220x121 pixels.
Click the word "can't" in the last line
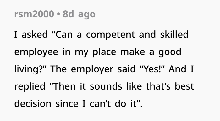point(100,104)
